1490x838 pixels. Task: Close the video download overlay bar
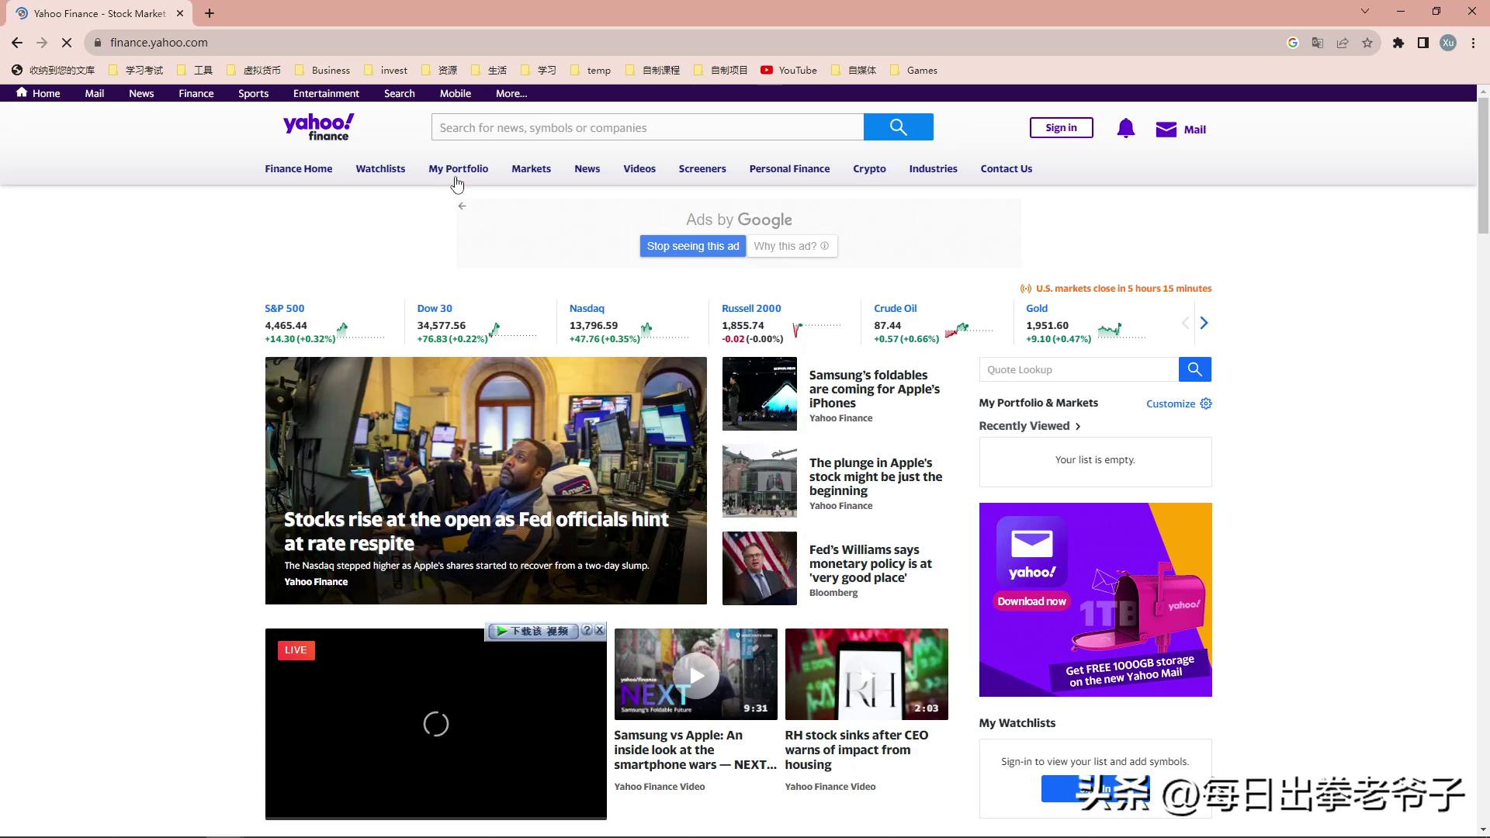tap(599, 630)
